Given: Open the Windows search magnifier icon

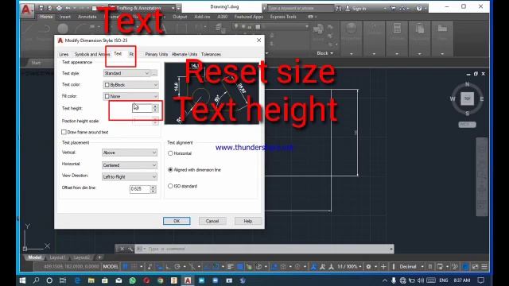Looking at the screenshot, I should point(36,280).
